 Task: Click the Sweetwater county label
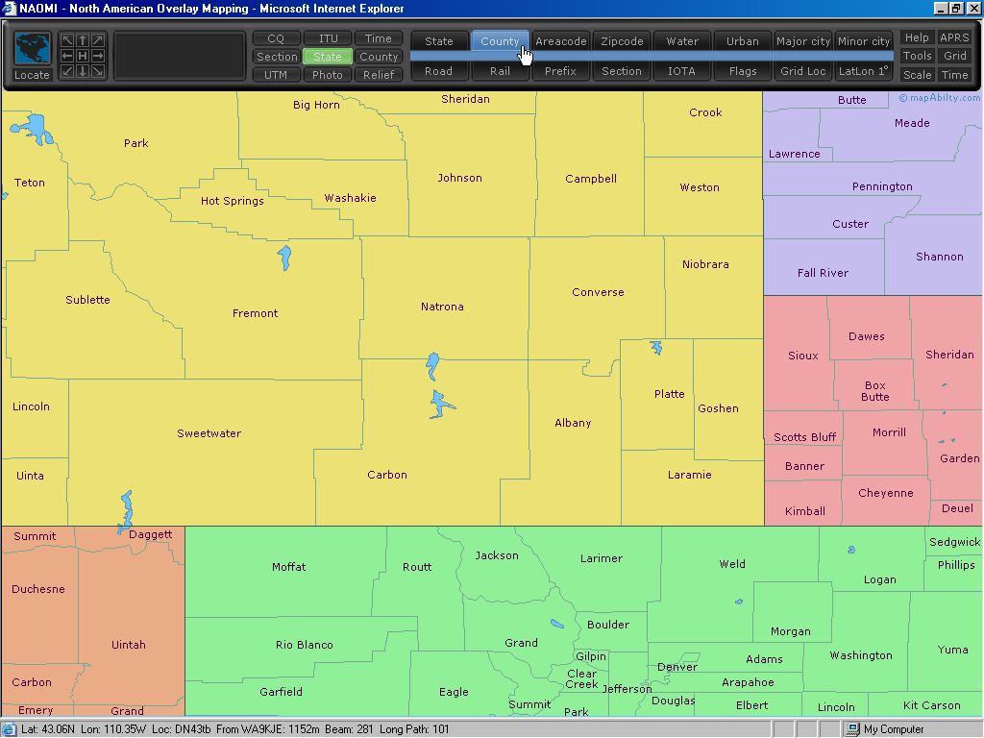209,433
